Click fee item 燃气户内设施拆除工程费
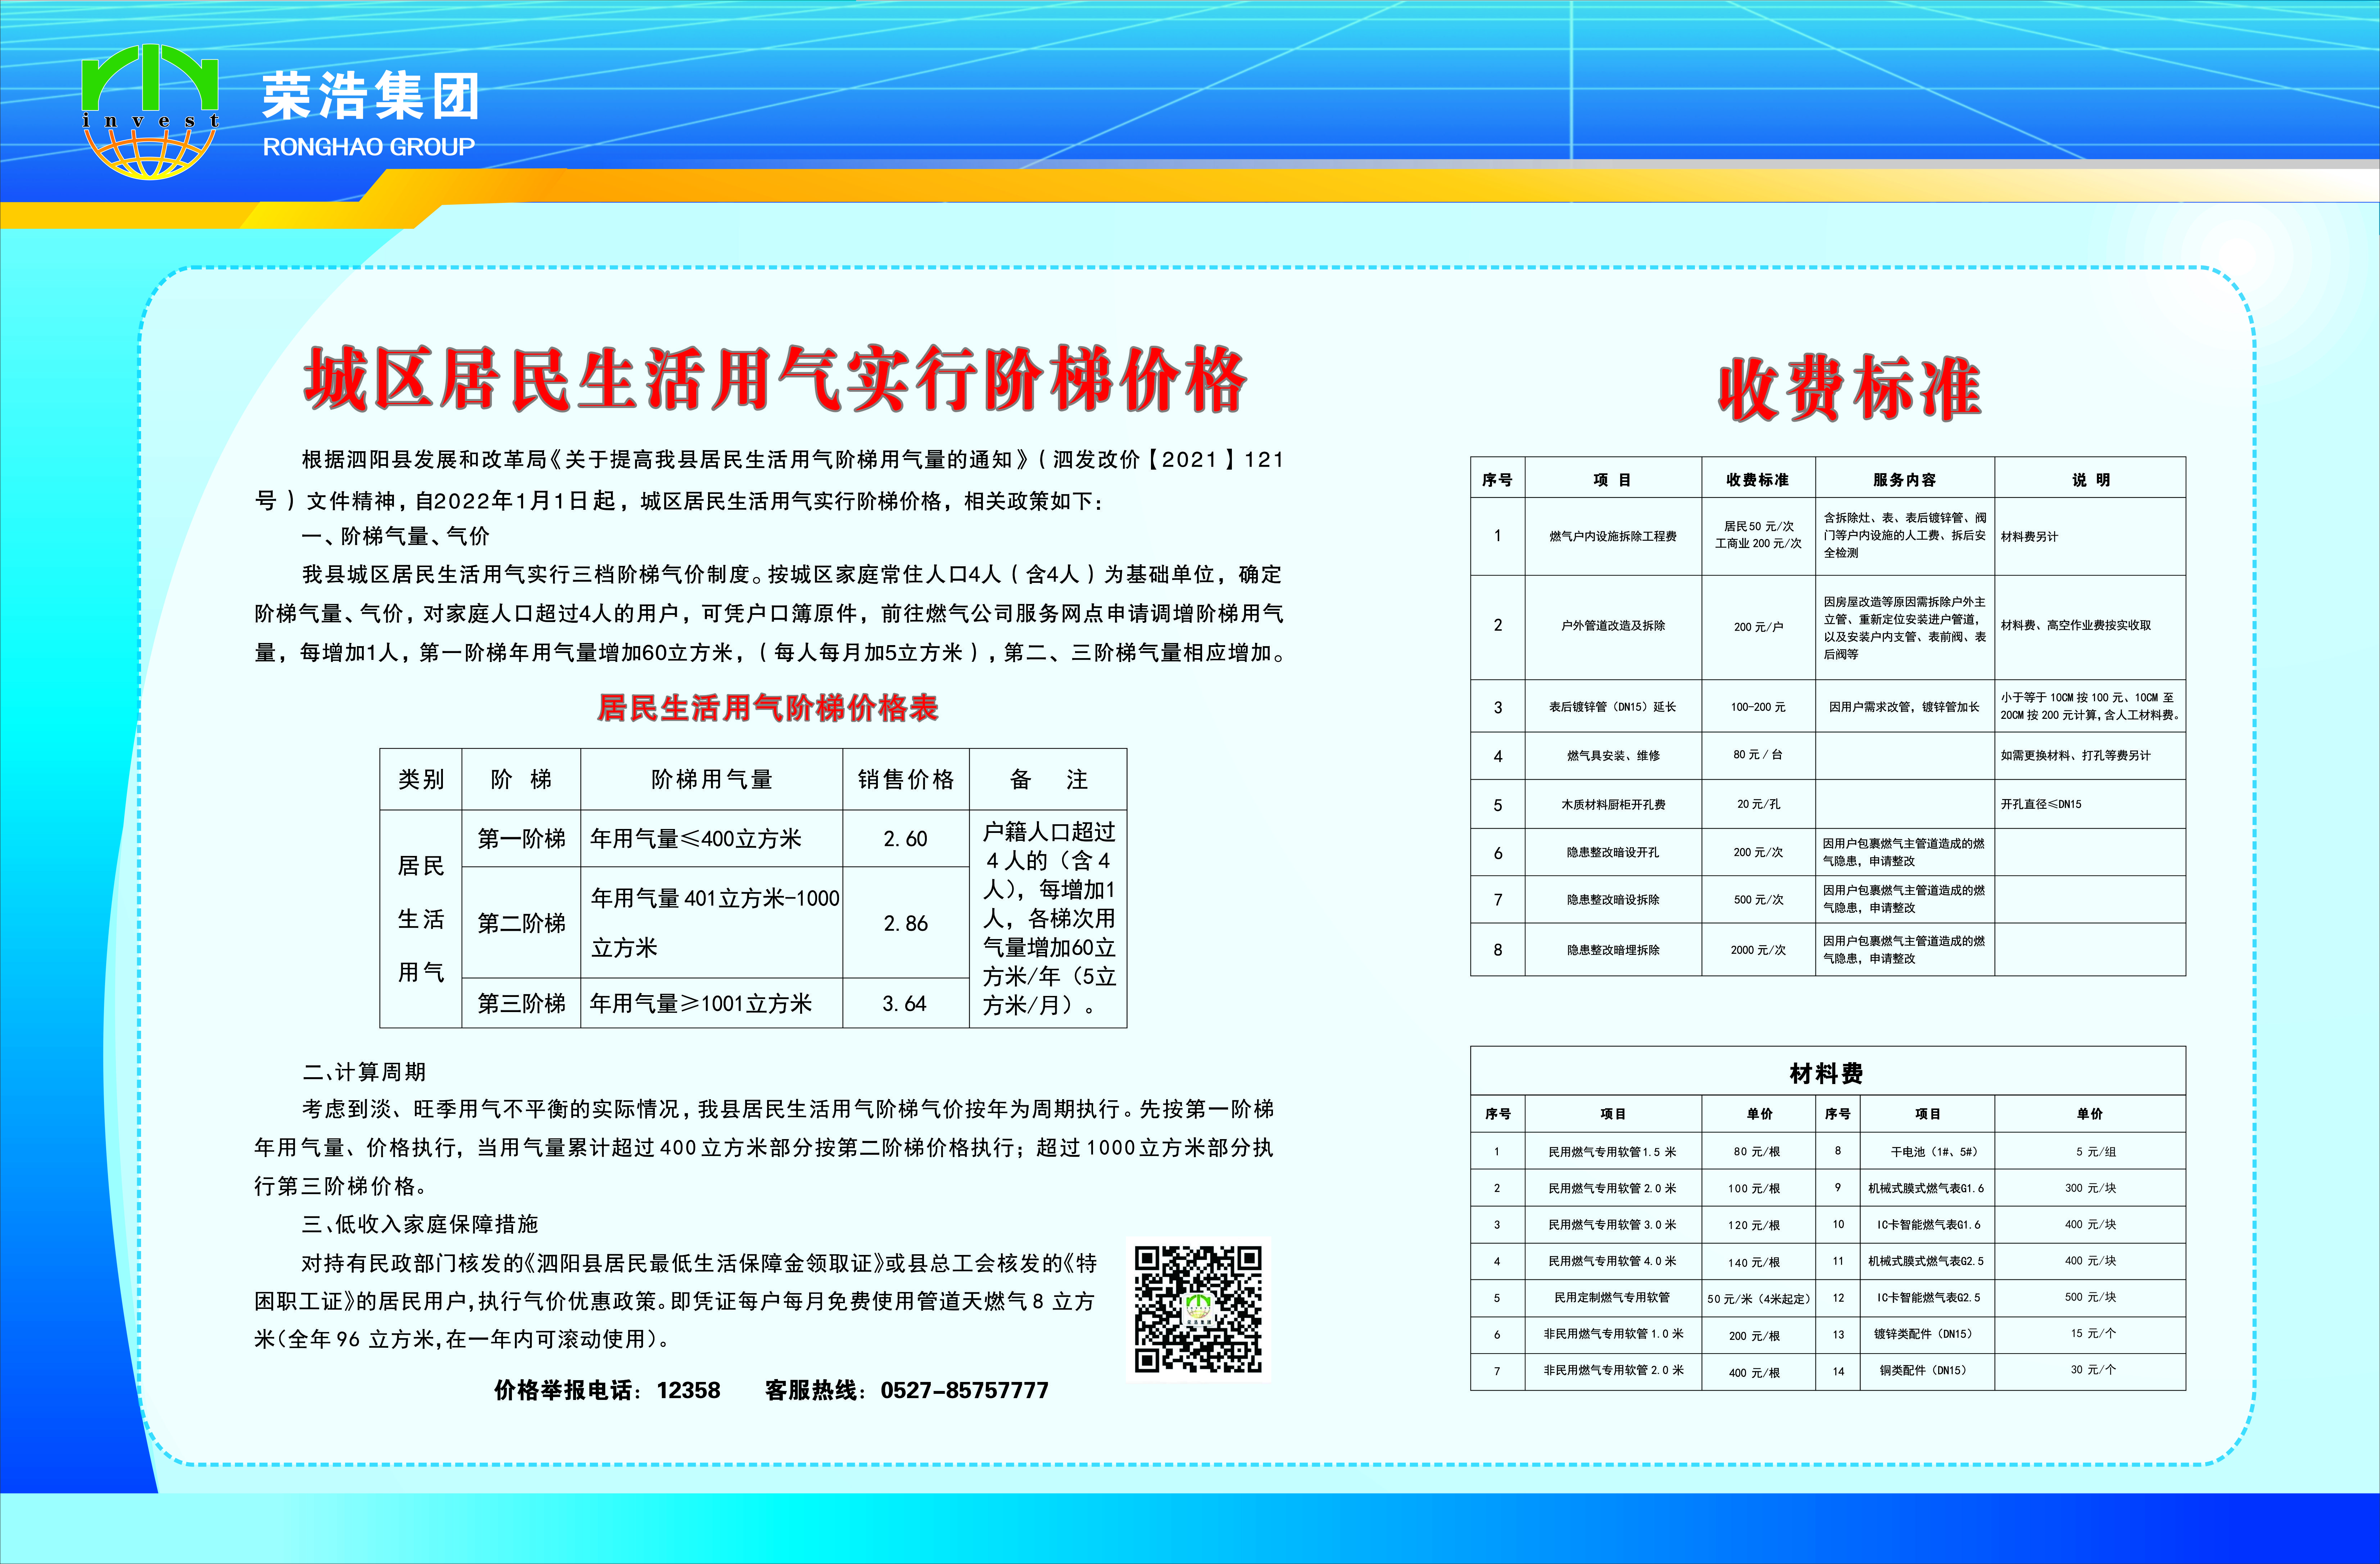The image size is (2380, 1564). pos(1613,537)
